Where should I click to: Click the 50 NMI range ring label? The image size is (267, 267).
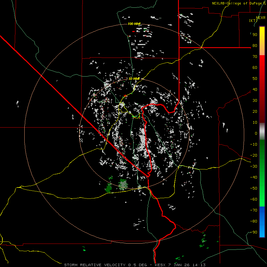tap(134, 79)
